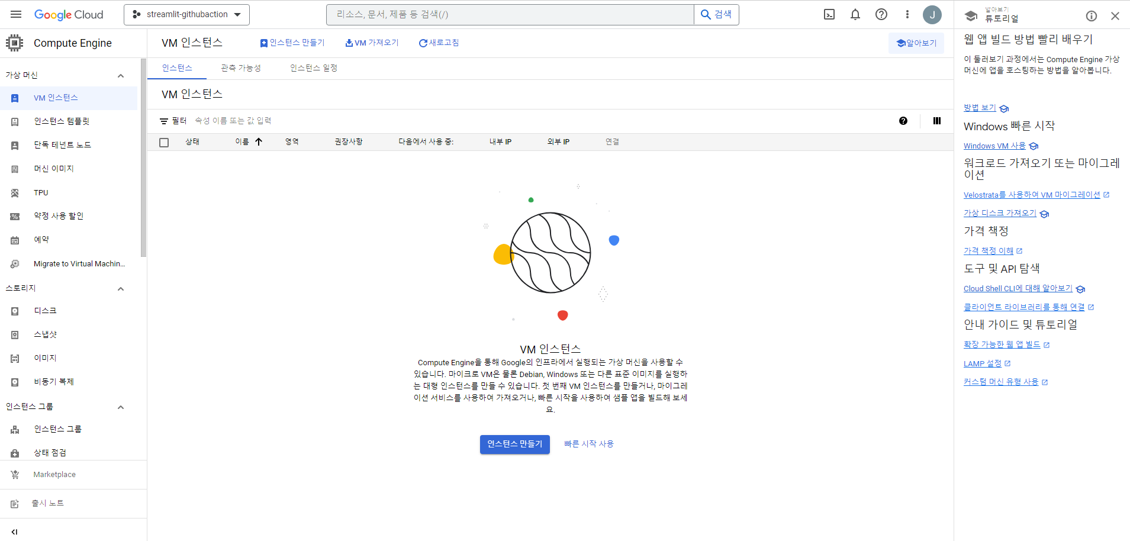
Task: Open the user account avatar J
Action: tap(932, 15)
